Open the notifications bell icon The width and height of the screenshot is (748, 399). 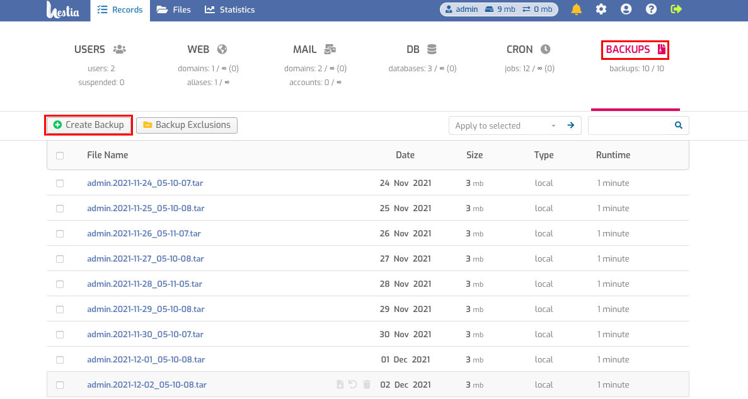coord(576,9)
